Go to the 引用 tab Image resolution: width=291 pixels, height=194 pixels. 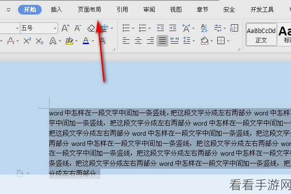point(122,10)
